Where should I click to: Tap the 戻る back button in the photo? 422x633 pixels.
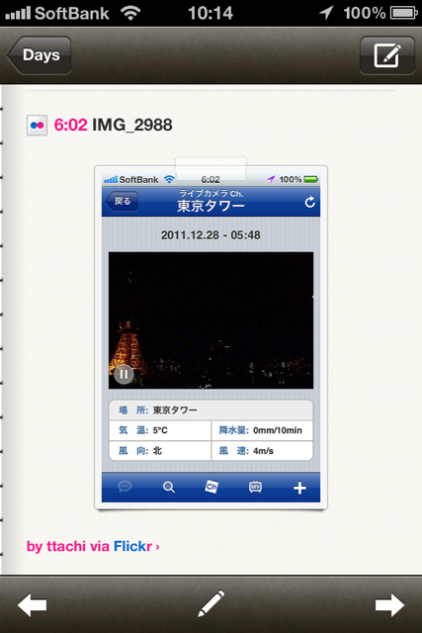pos(122,201)
